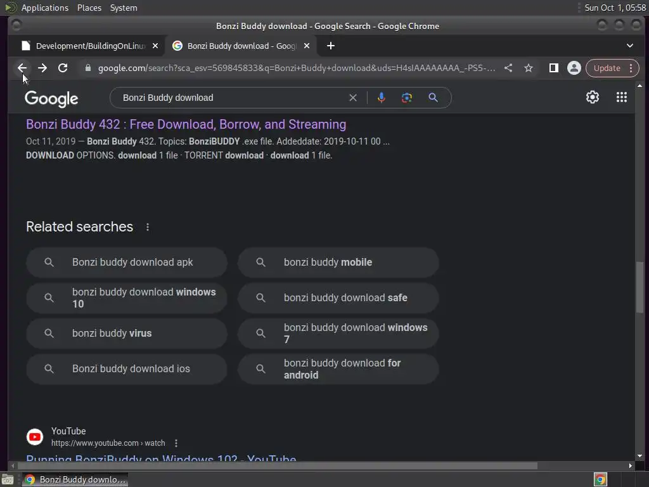The width and height of the screenshot is (649, 487).
Task: Click the horizontal scrollbar thumb
Action: [x=278, y=466]
